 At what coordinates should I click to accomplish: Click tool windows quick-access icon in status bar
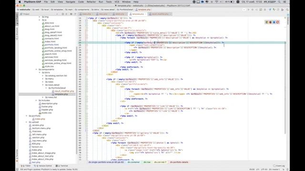tap(17, 170)
